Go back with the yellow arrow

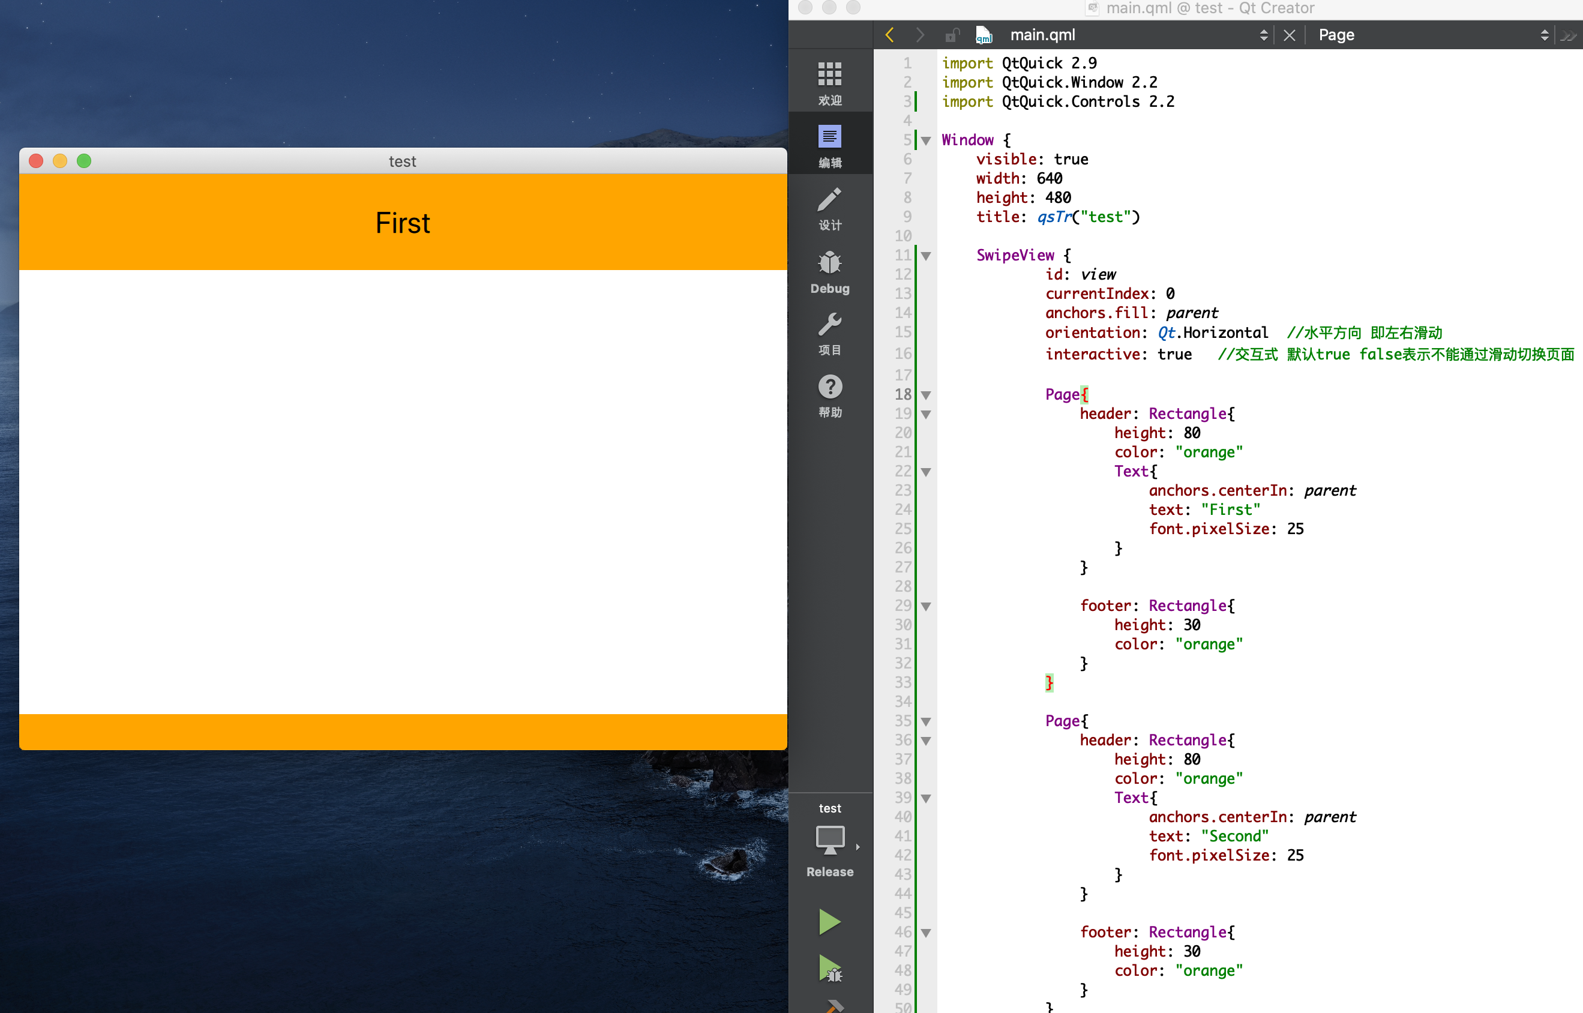(x=890, y=35)
